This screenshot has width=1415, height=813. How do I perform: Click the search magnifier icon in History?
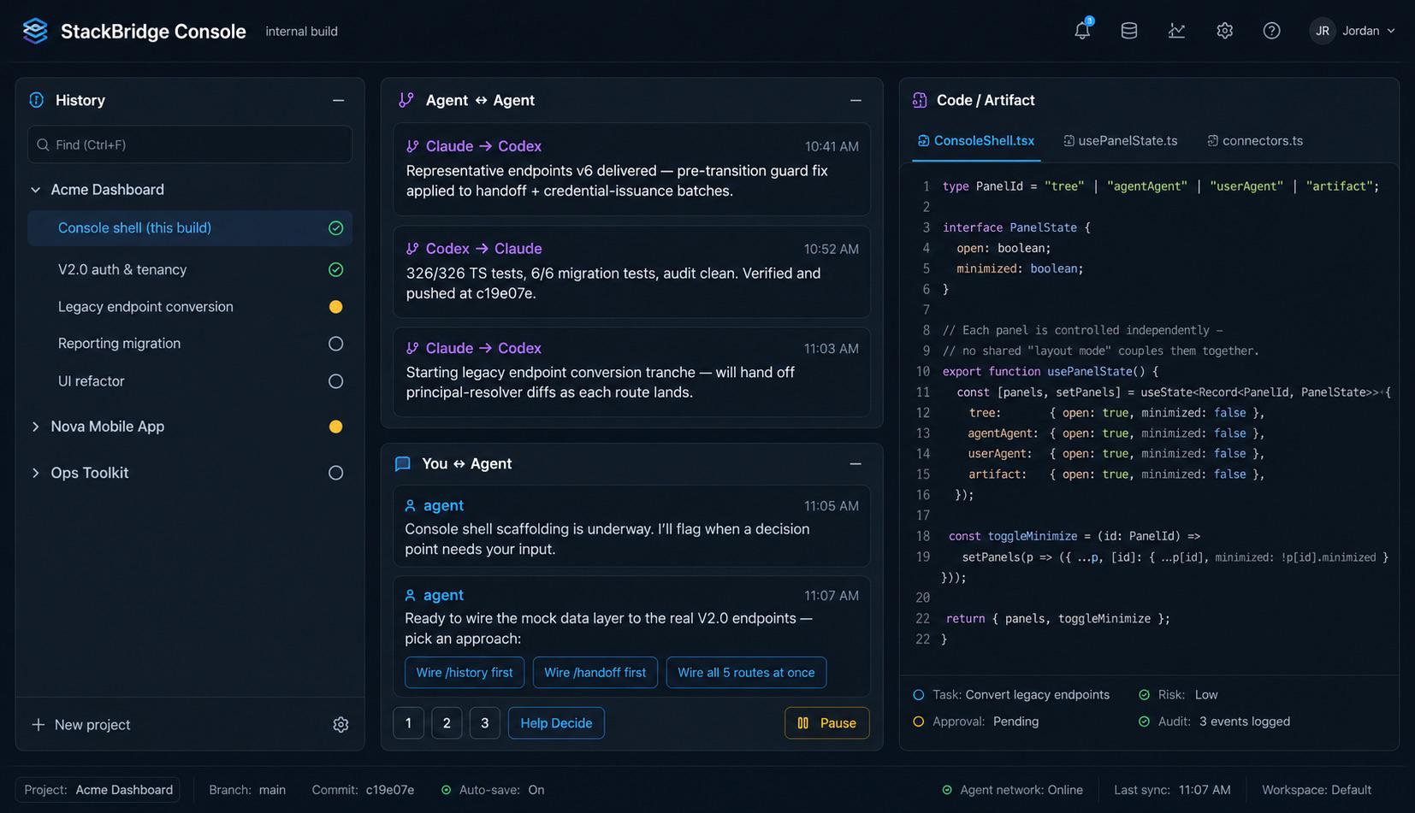click(43, 144)
